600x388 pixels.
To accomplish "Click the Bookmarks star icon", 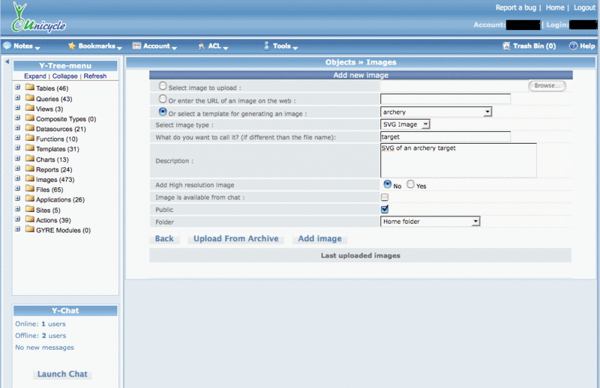I will (x=72, y=46).
